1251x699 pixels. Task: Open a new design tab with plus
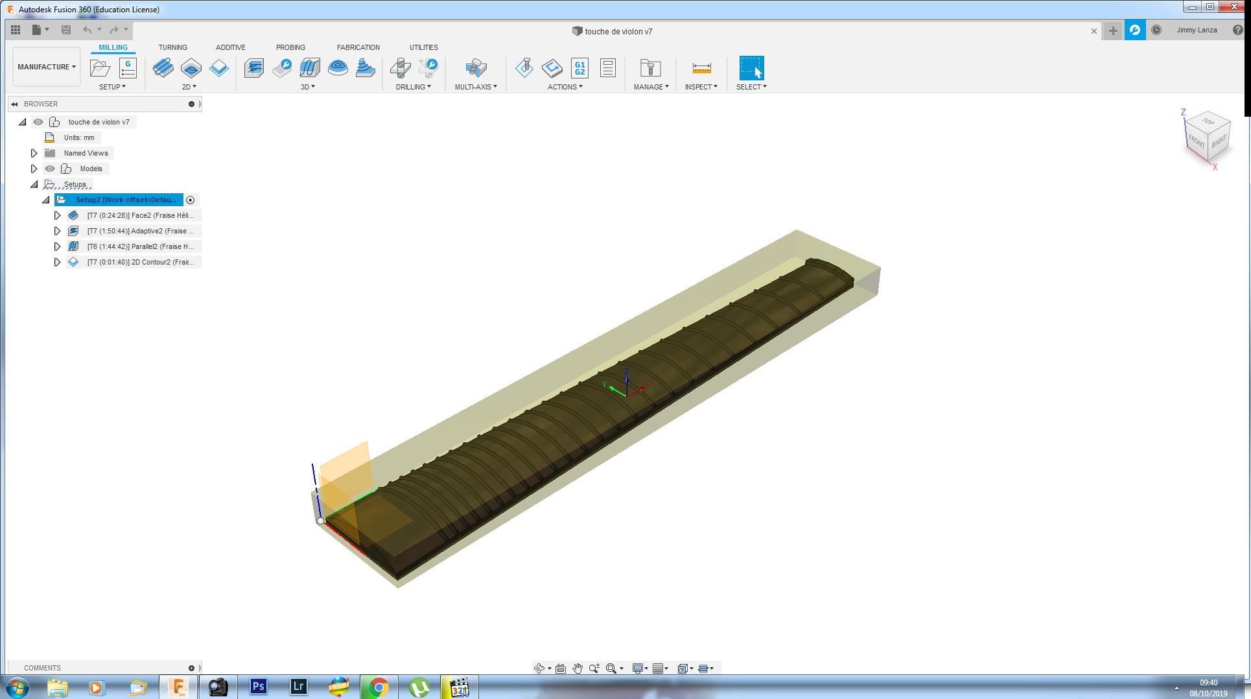click(x=1113, y=30)
